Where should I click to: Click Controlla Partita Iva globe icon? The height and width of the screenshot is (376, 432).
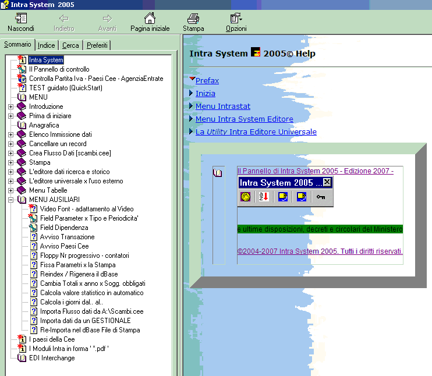(x=22, y=78)
